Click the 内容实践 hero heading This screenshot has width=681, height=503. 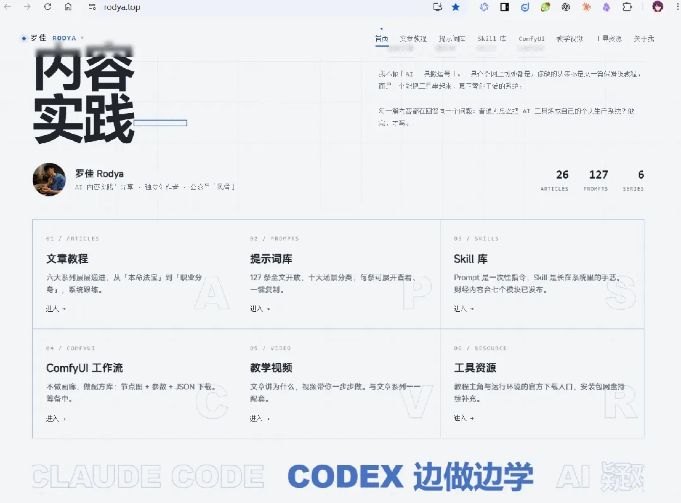(x=84, y=94)
